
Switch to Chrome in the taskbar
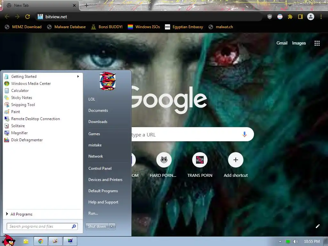tap(41, 242)
